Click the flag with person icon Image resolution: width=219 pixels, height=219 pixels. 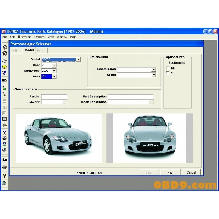click(x=4, y=94)
